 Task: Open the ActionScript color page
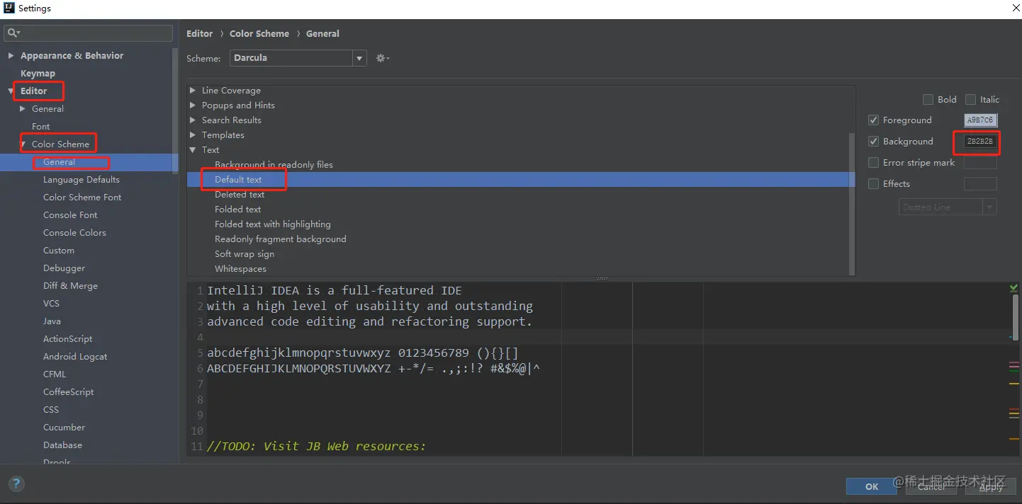coord(67,339)
